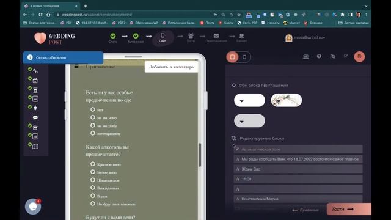Select the second food option about meat

(x=93, y=117)
